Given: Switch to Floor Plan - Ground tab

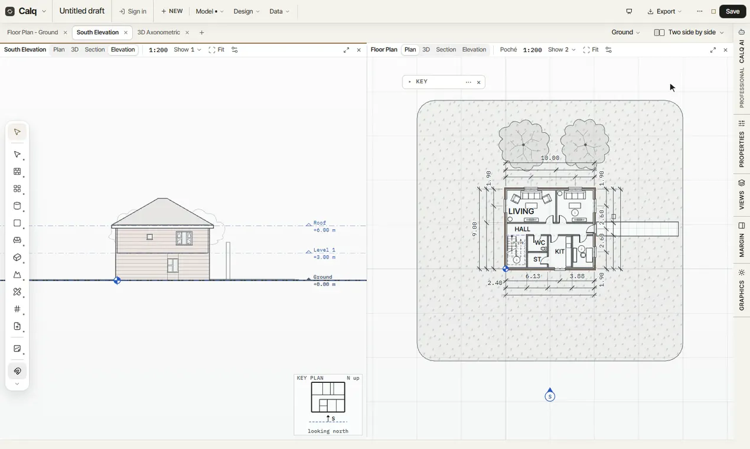Looking at the screenshot, I should pyautogui.click(x=32, y=32).
